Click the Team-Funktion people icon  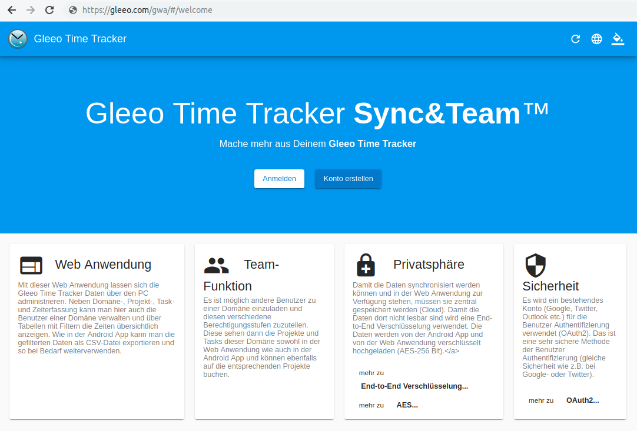pos(216,265)
